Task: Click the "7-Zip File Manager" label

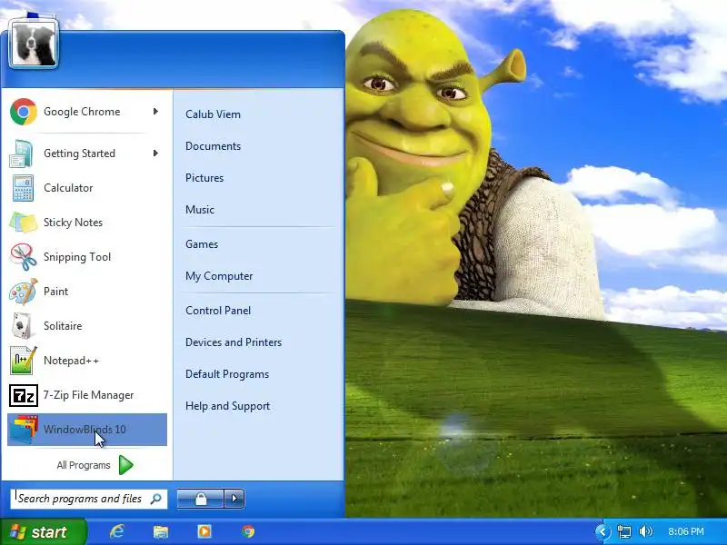Action: click(x=88, y=395)
